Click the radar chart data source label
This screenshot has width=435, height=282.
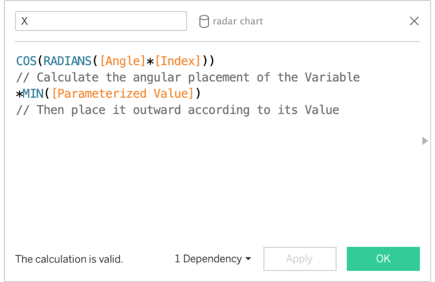pos(238,20)
